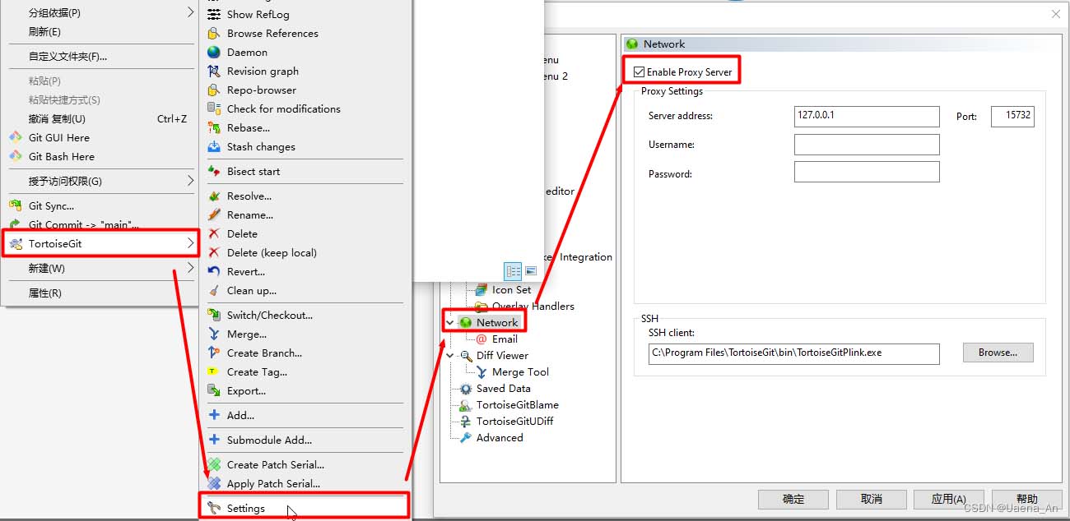Click the Saved Data gear icon
The image size is (1070, 521).
(x=466, y=388)
